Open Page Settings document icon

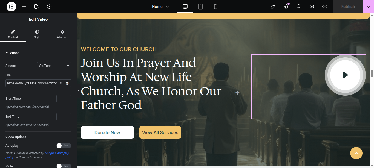coord(37,7)
